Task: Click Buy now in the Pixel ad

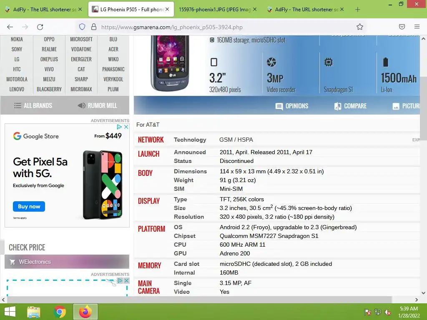Action: (x=29, y=207)
